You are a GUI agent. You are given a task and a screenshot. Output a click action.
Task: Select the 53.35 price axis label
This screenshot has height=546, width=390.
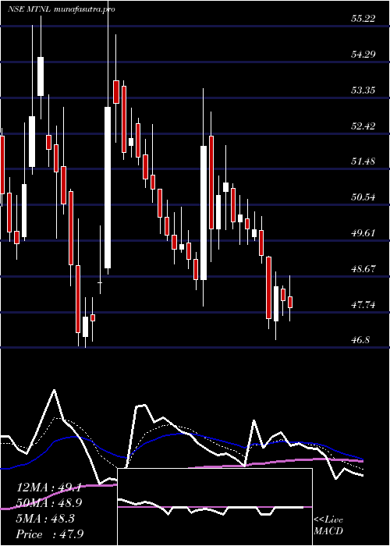(x=363, y=90)
